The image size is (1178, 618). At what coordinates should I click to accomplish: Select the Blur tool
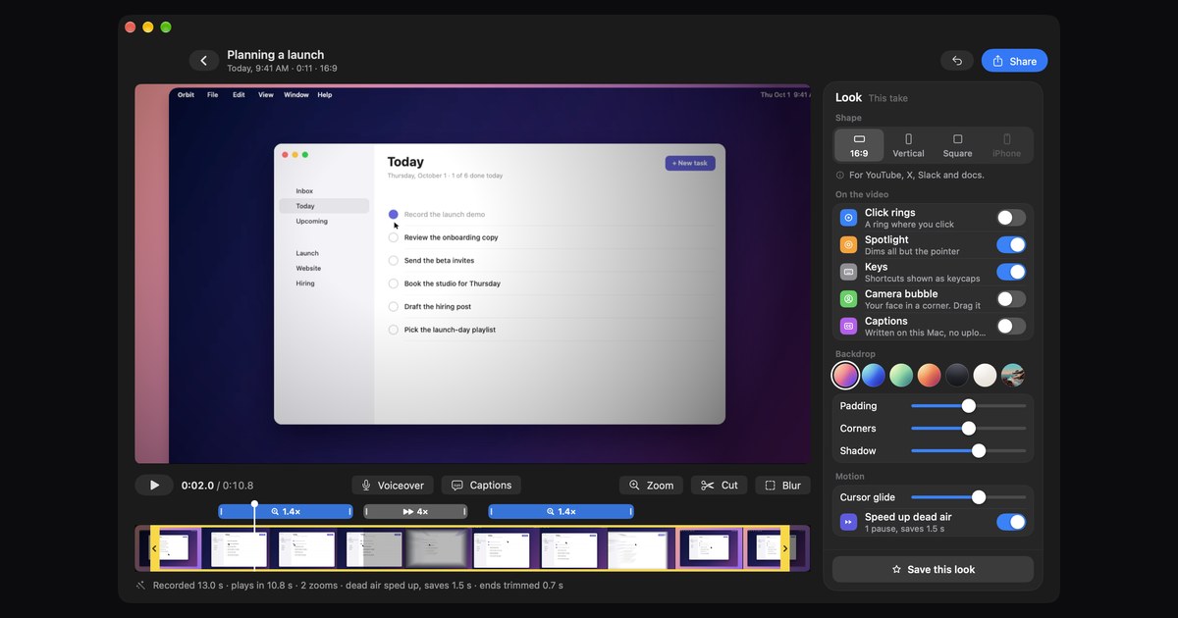(x=783, y=485)
